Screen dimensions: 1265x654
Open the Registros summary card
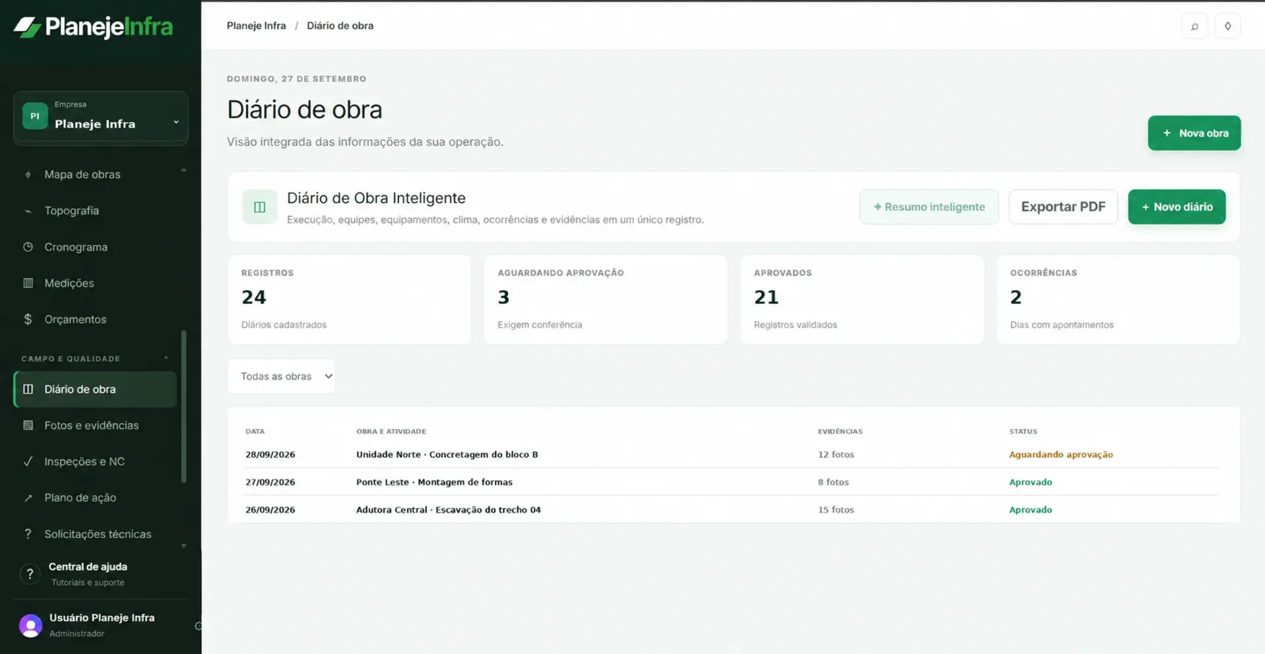(x=349, y=299)
